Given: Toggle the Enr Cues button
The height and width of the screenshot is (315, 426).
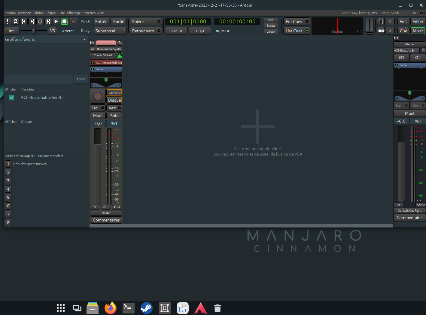Looking at the screenshot, I should pyautogui.click(x=297, y=22).
